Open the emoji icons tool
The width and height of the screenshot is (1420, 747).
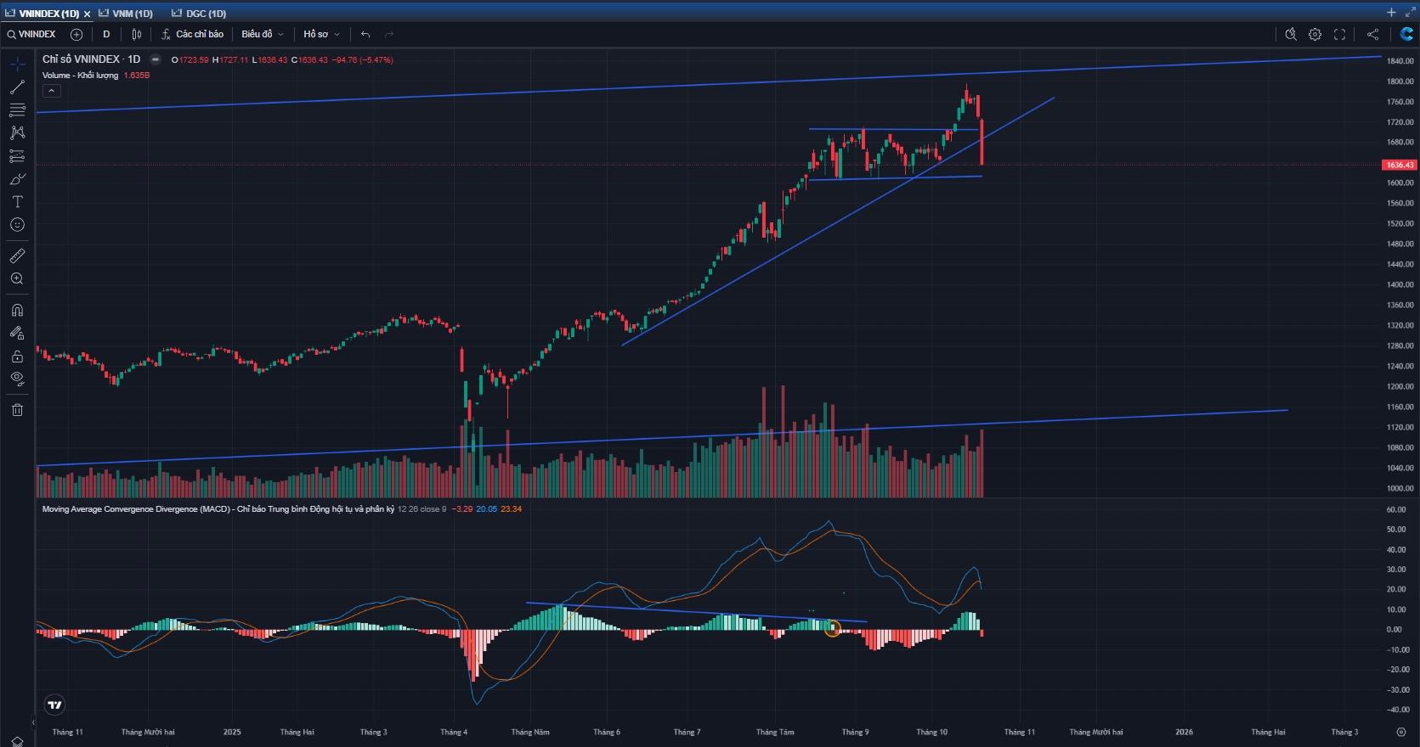[x=17, y=225]
